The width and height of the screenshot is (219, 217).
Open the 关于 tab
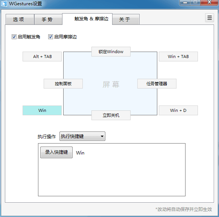126,19
